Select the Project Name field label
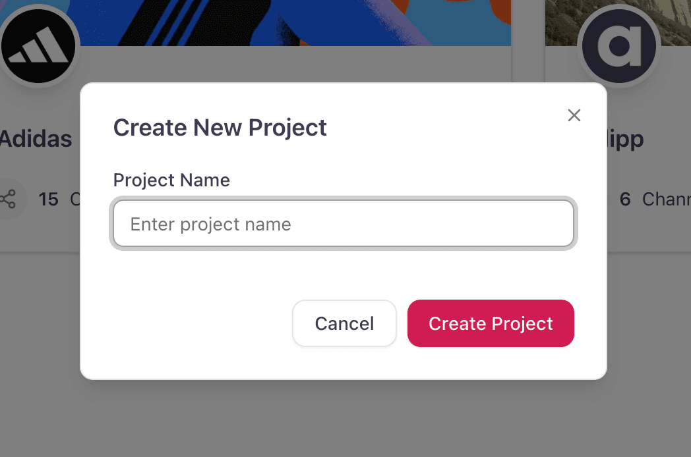This screenshot has height=457, width=691. point(171,180)
